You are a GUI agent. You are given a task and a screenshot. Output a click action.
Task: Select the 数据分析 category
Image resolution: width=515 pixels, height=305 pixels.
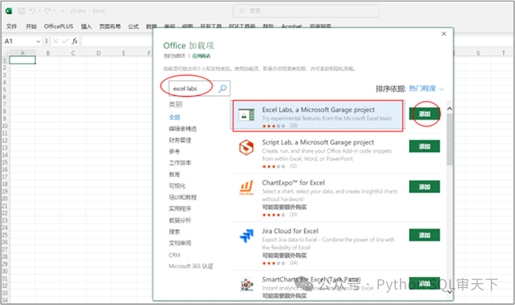click(180, 220)
